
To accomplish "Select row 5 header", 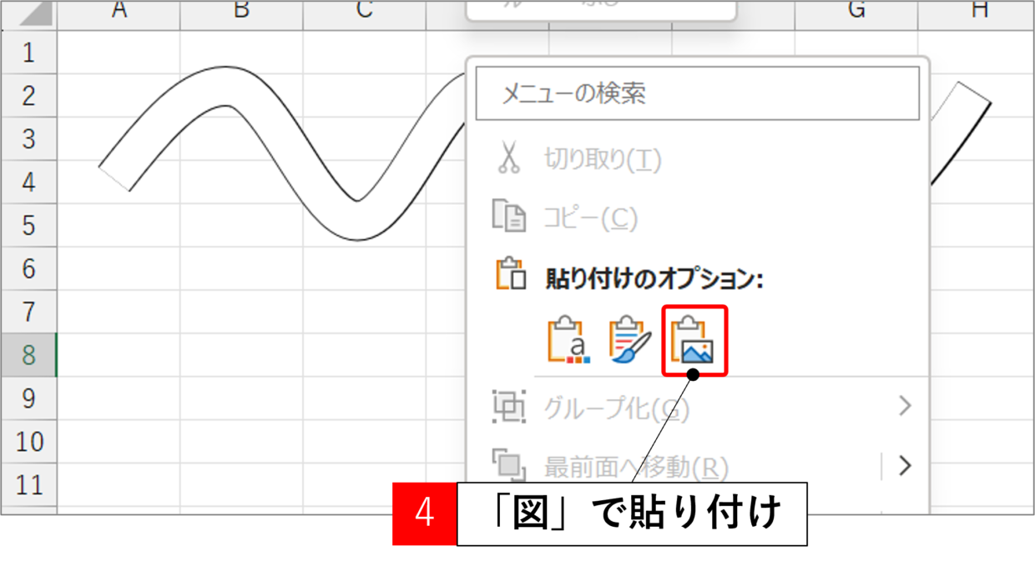I will click(29, 226).
